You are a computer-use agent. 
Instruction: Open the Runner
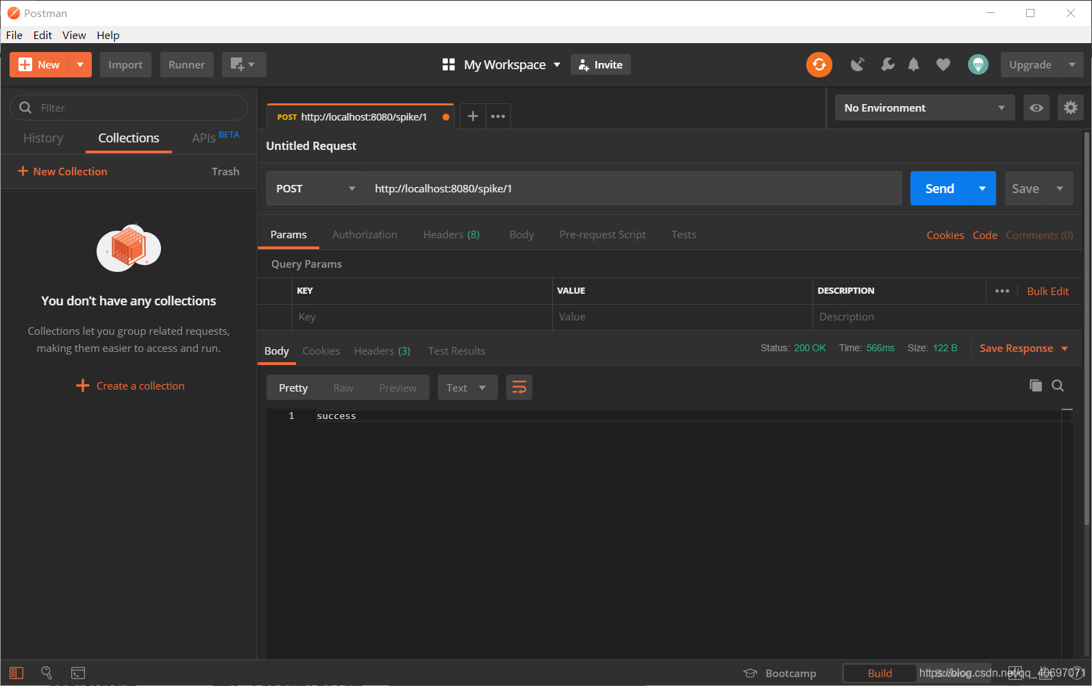click(x=186, y=64)
